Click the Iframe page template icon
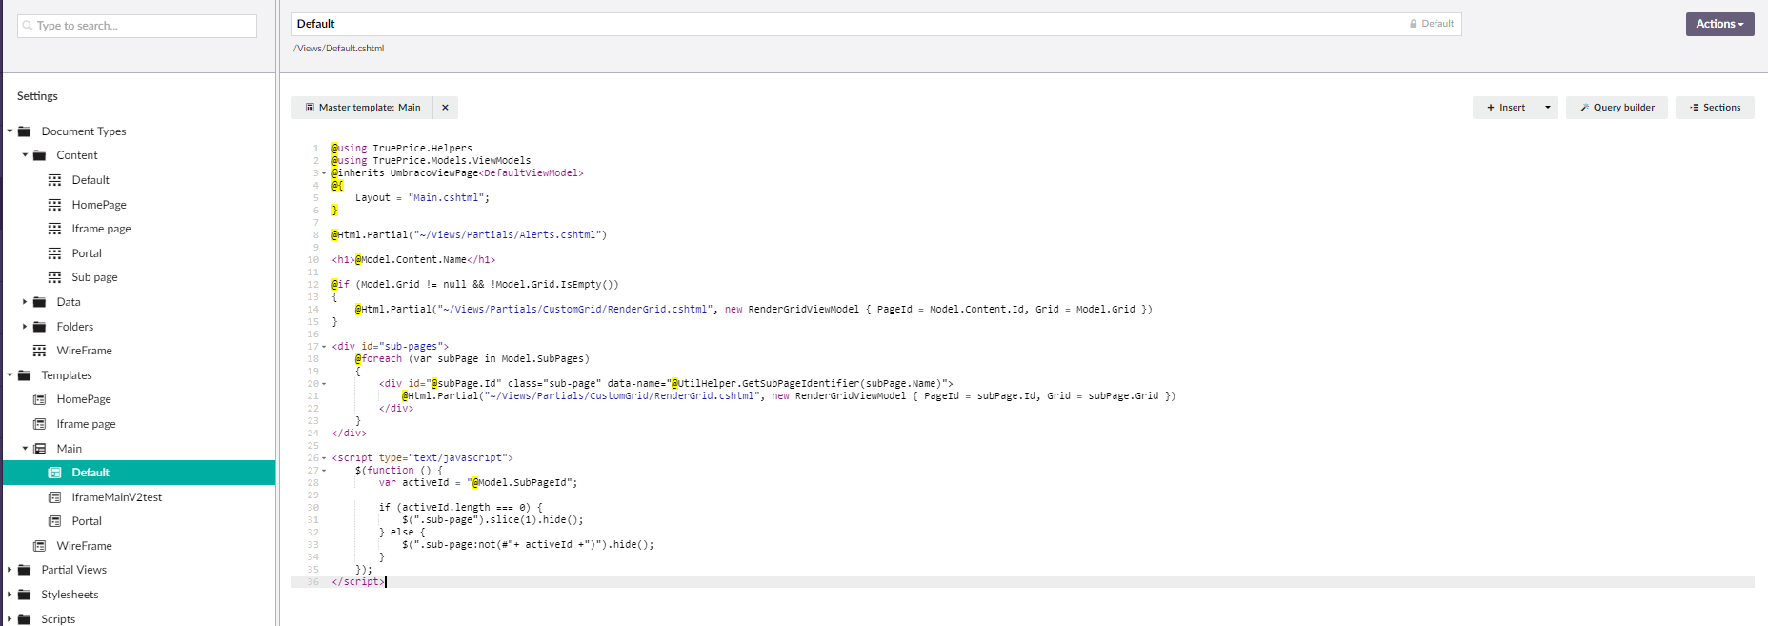This screenshot has height=626, width=1768. [40, 424]
